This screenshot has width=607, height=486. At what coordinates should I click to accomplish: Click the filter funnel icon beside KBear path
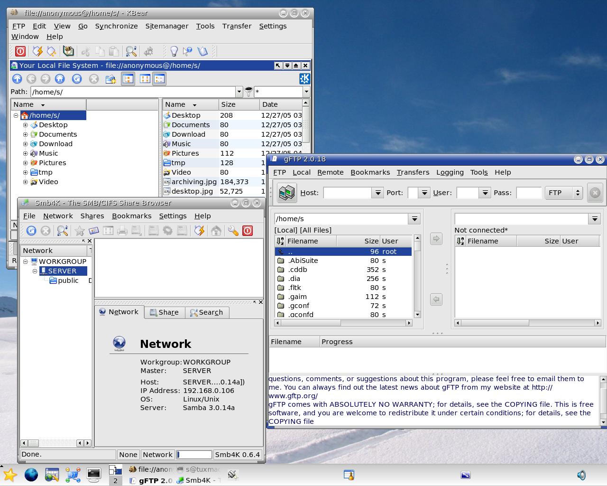pyautogui.click(x=248, y=92)
